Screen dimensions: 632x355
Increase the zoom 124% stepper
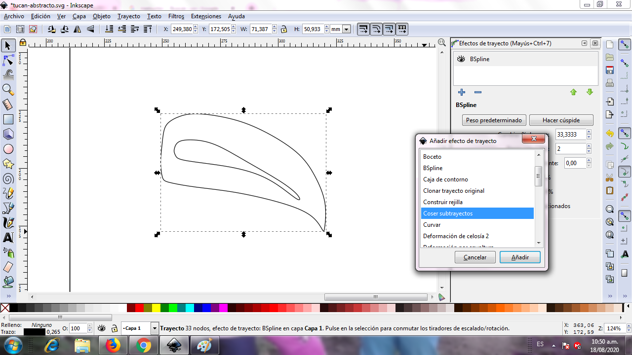click(x=628, y=326)
